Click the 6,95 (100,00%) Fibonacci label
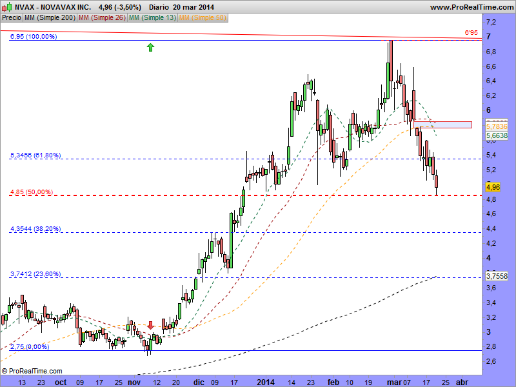Image resolution: width=516 pixels, height=387 pixels. (34, 37)
